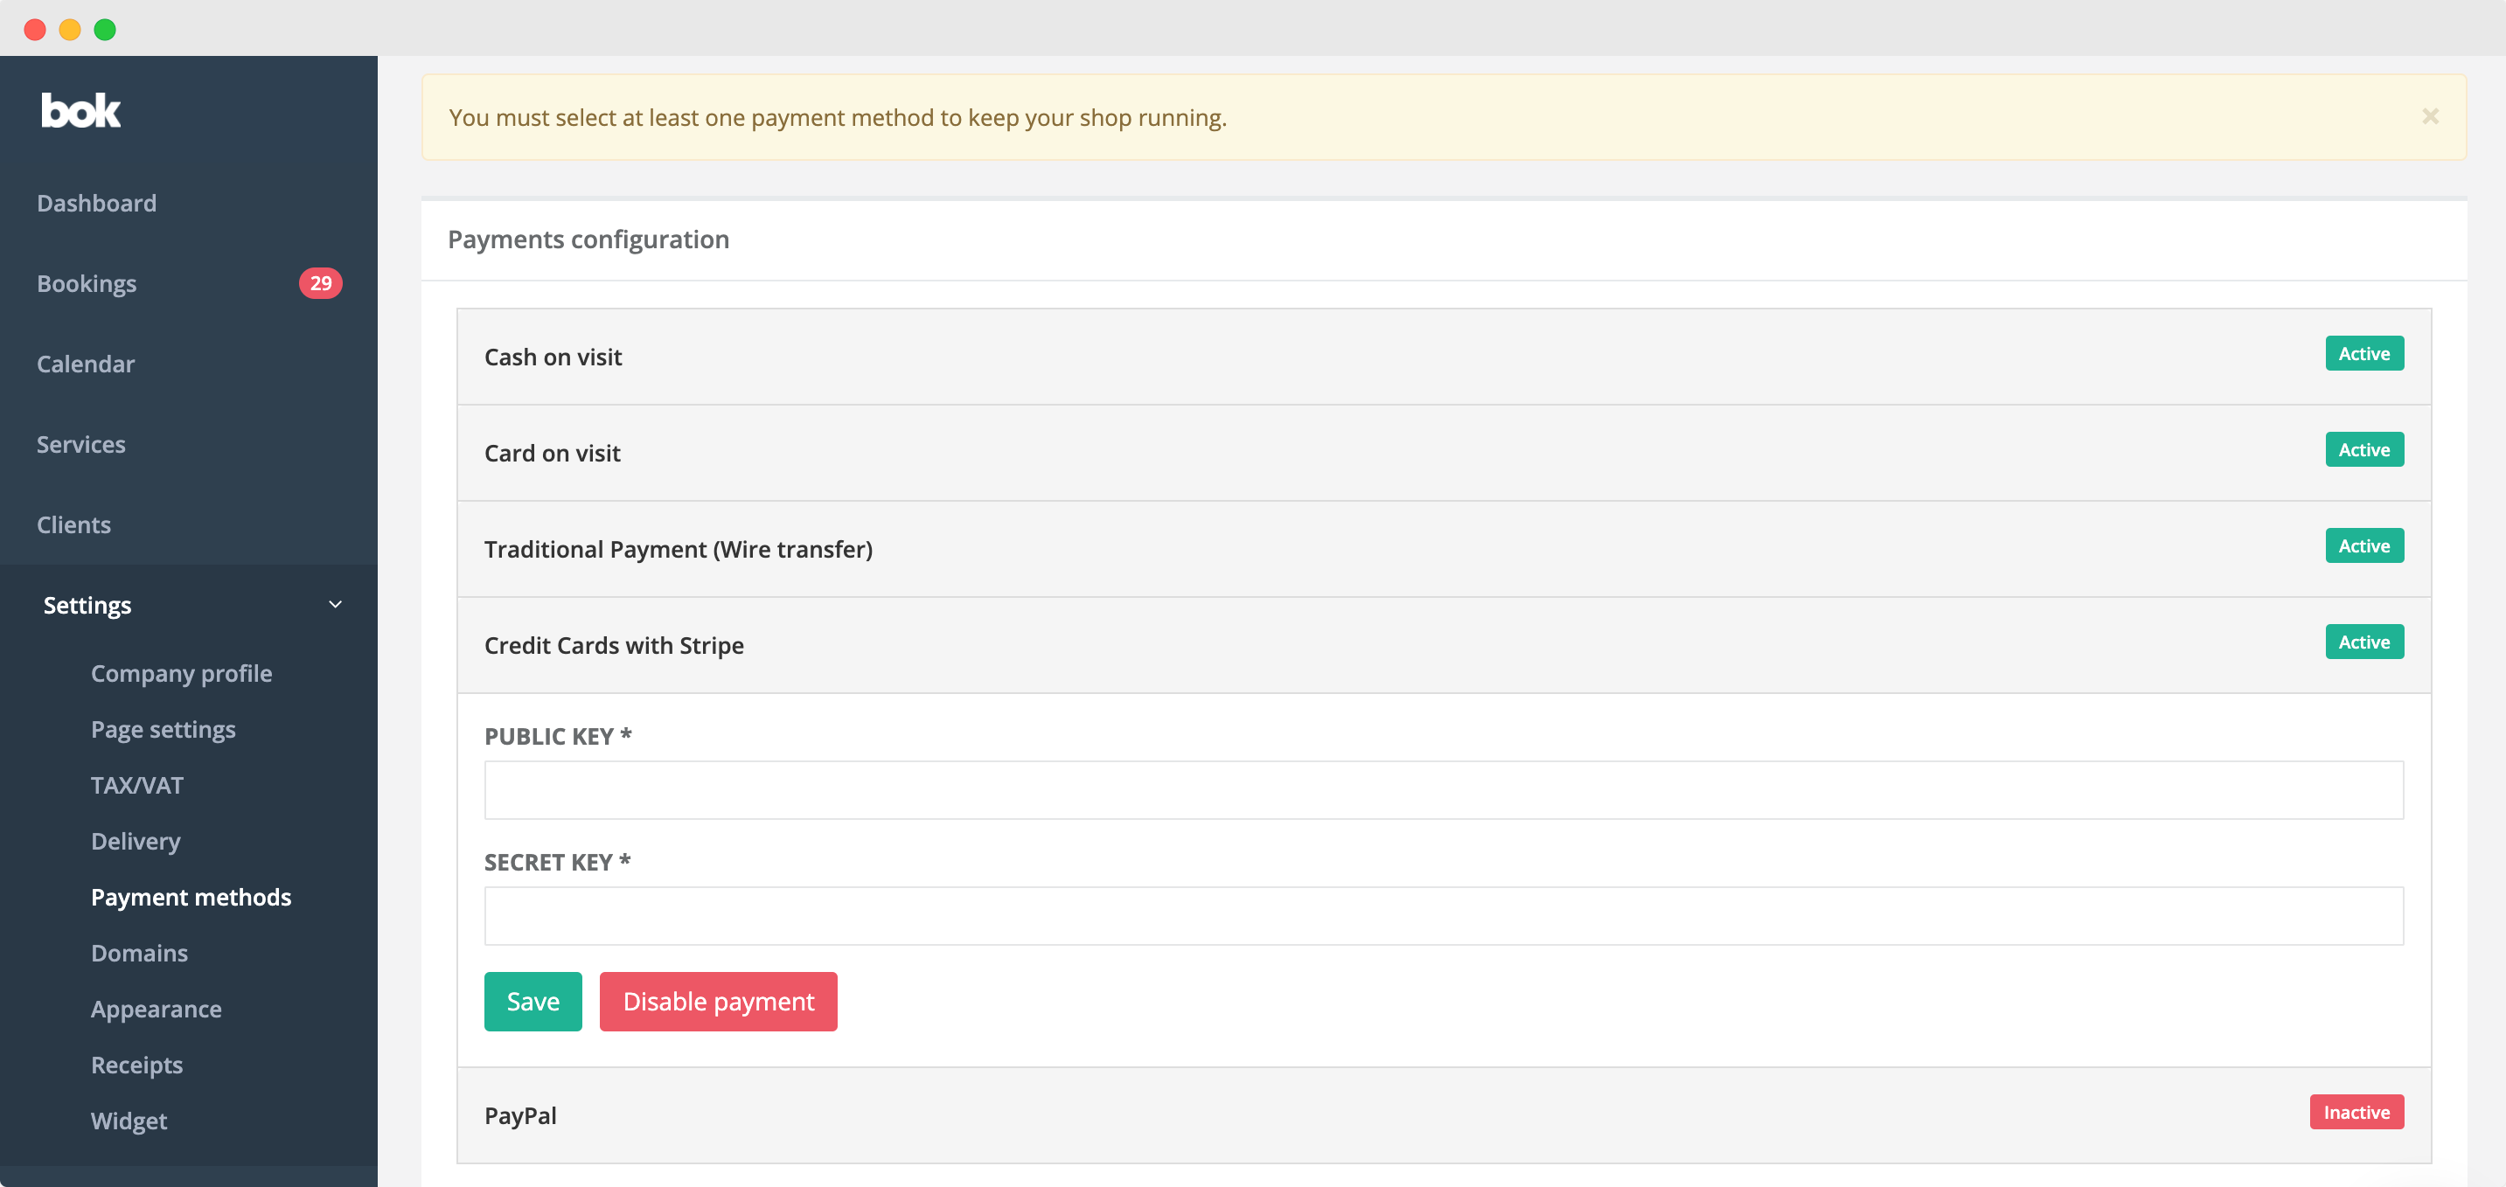The height and width of the screenshot is (1187, 2506).
Task: Open Services in the sidebar
Action: click(80, 444)
